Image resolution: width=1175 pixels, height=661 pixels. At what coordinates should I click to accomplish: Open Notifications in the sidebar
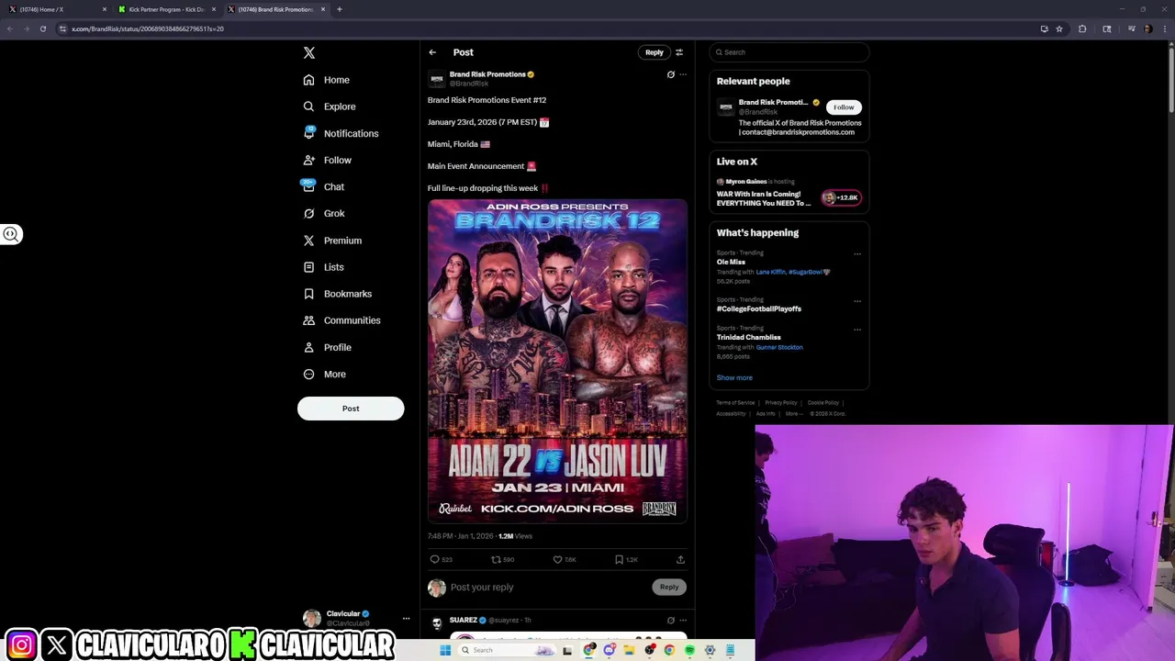(341, 133)
